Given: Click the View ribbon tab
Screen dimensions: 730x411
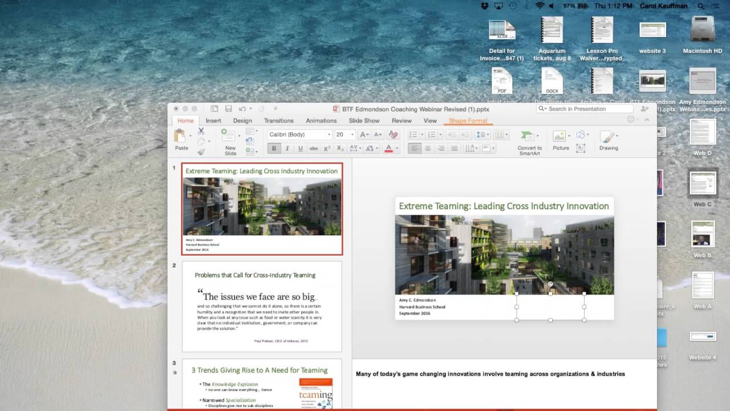Looking at the screenshot, I should tap(430, 120).
